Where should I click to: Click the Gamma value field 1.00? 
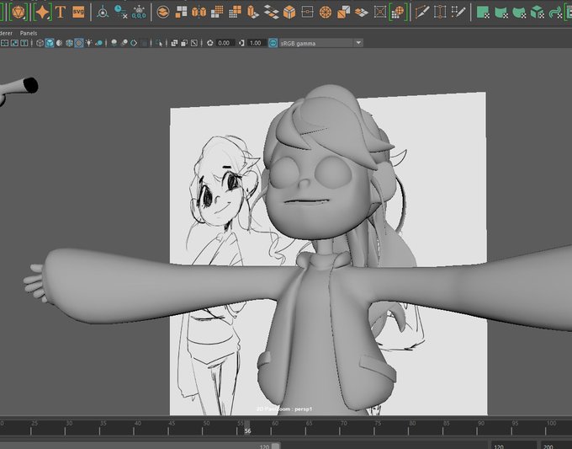click(257, 43)
